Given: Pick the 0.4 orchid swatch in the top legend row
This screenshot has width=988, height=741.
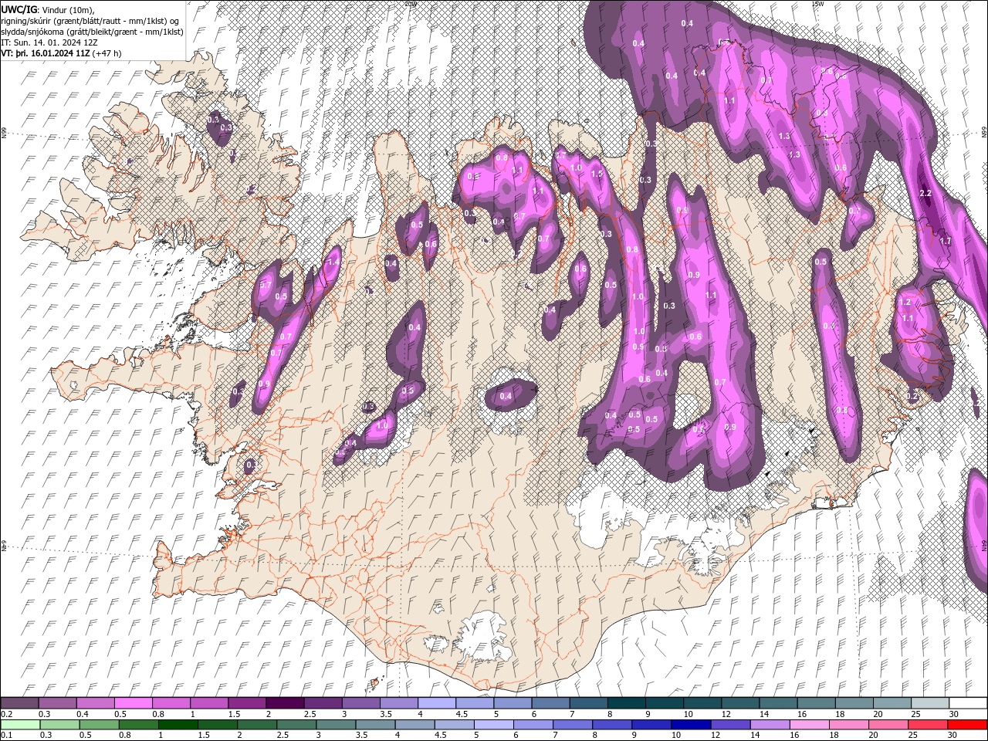Looking at the screenshot, I should pos(95,703).
